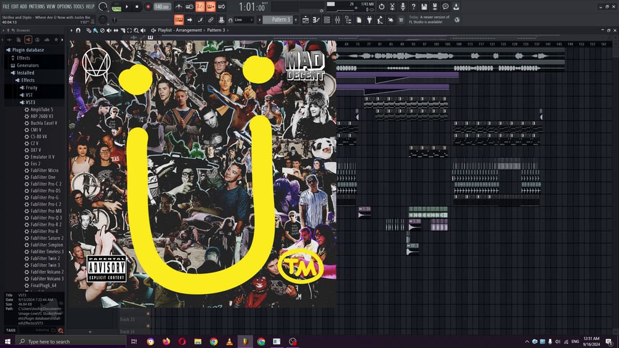Screen dimensions: 619x348
Task: Open the Browser view icon
Action: click(x=348, y=20)
